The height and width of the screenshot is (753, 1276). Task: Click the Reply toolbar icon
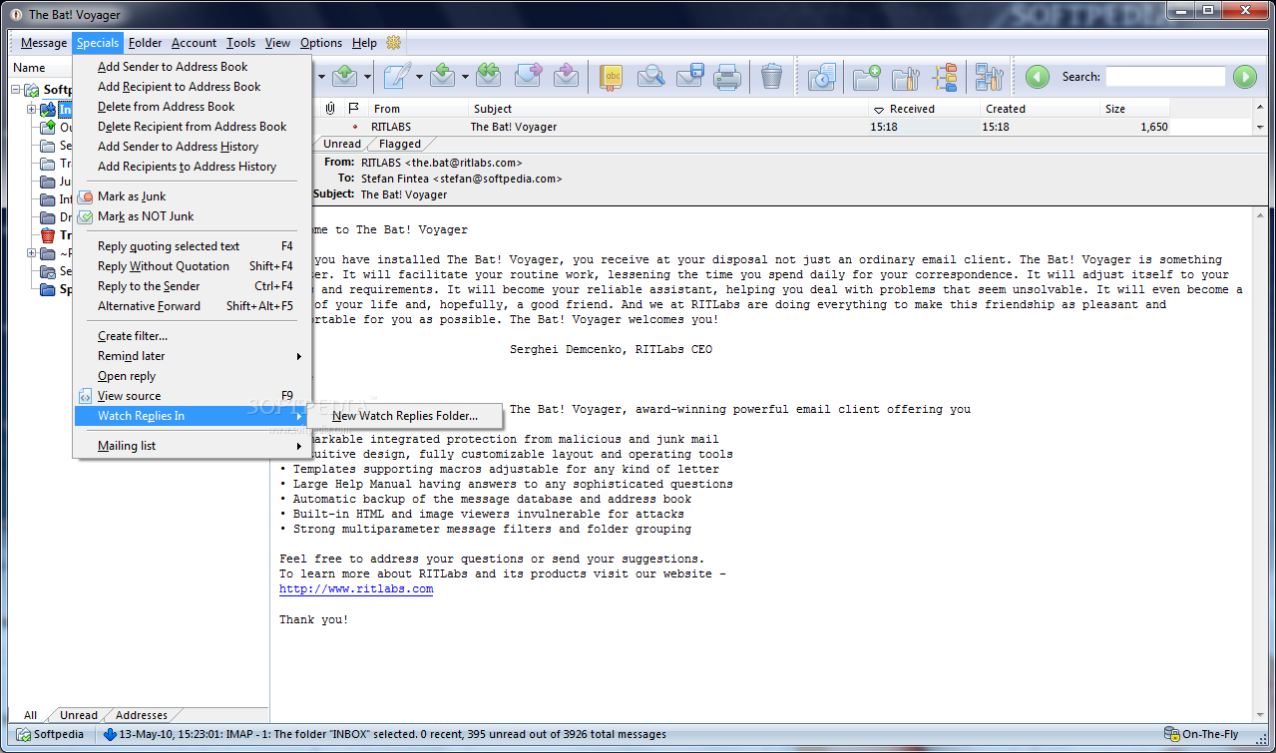pyautogui.click(x=444, y=76)
